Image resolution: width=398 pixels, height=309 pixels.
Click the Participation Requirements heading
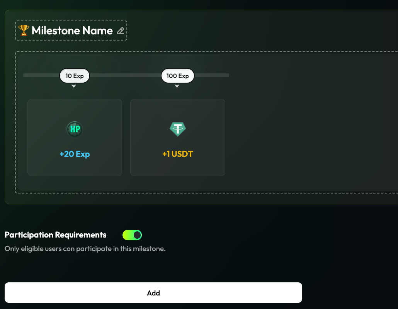click(x=55, y=235)
